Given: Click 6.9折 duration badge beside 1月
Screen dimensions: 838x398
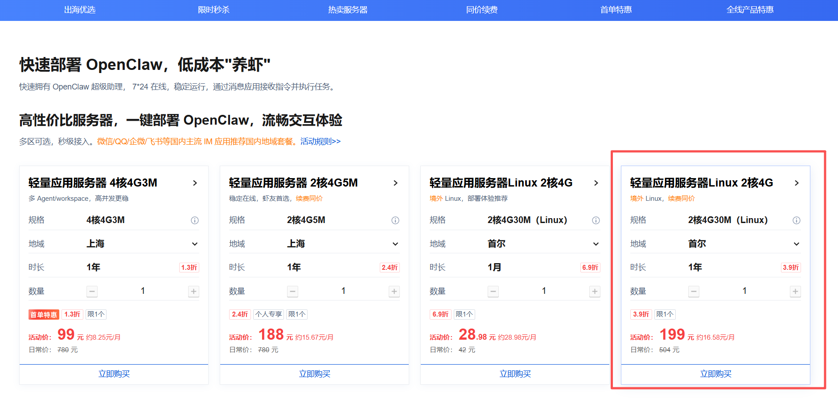Looking at the screenshot, I should (x=590, y=268).
